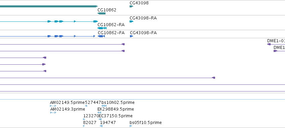This screenshot has height=128, width=285.
Task: Select the CG10862 gene label
Action: point(107,10)
